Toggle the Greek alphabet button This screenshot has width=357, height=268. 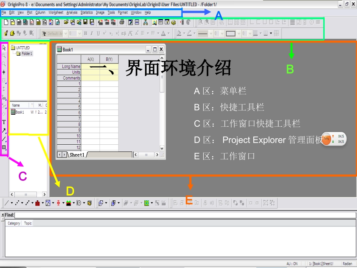coord(124,33)
